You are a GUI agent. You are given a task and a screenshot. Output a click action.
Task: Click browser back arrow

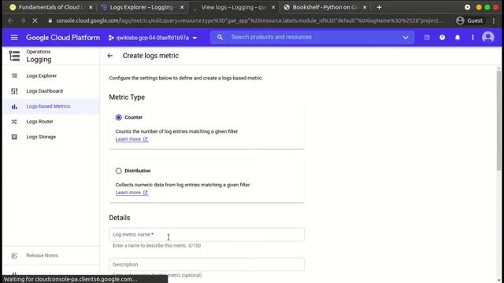click(10, 21)
